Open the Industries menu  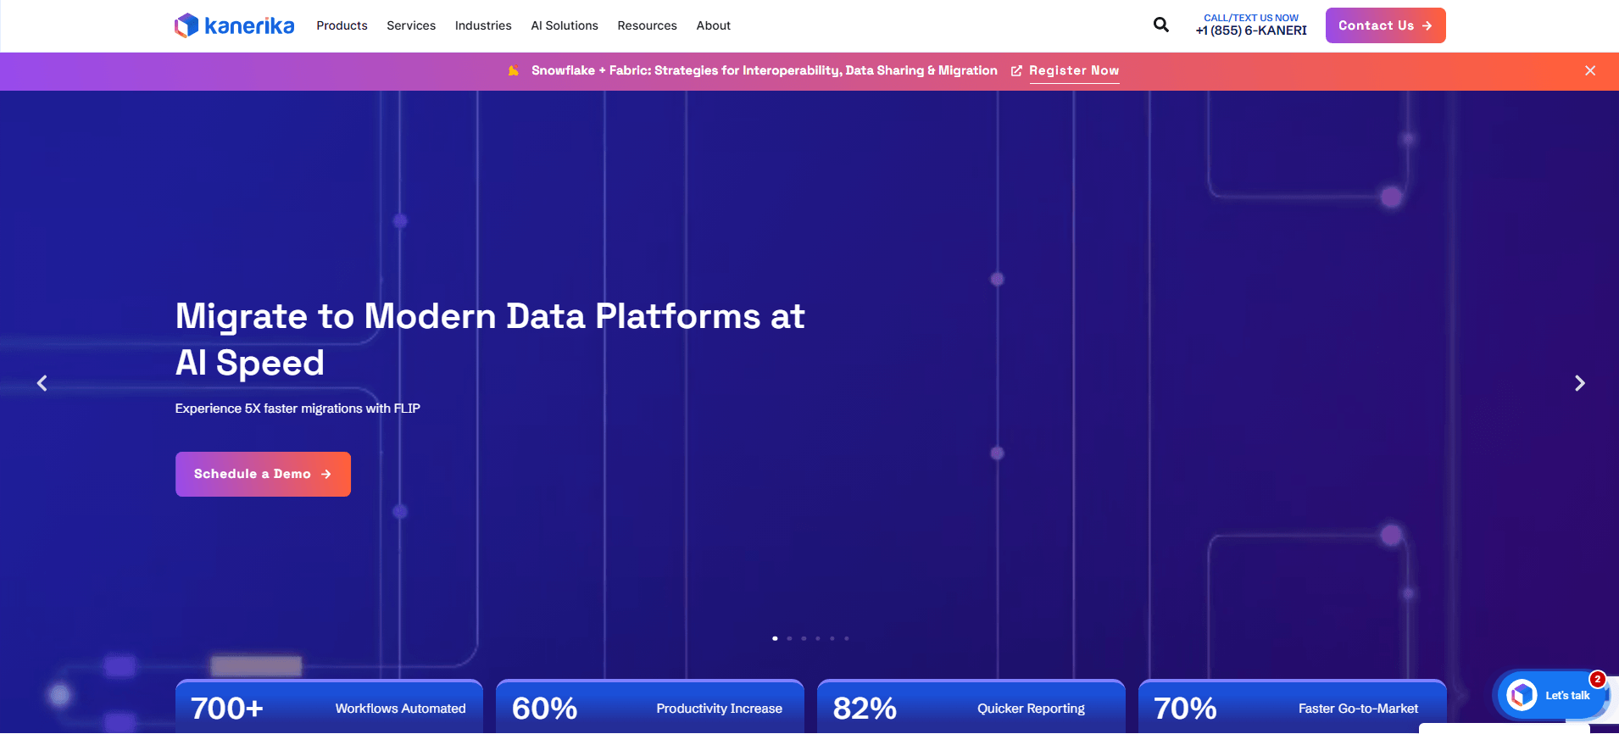483,25
